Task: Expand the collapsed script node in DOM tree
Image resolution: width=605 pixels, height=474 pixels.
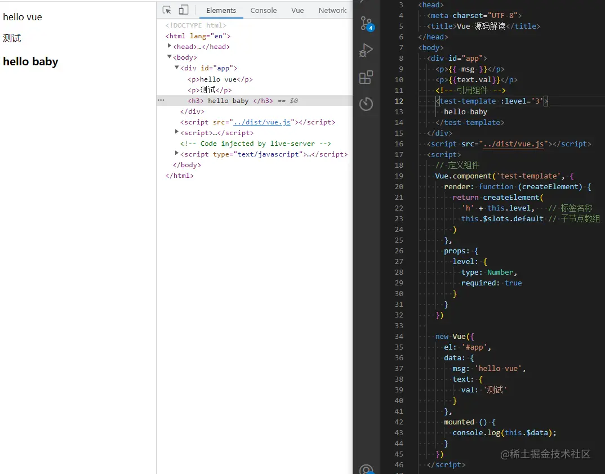Action: (x=177, y=132)
